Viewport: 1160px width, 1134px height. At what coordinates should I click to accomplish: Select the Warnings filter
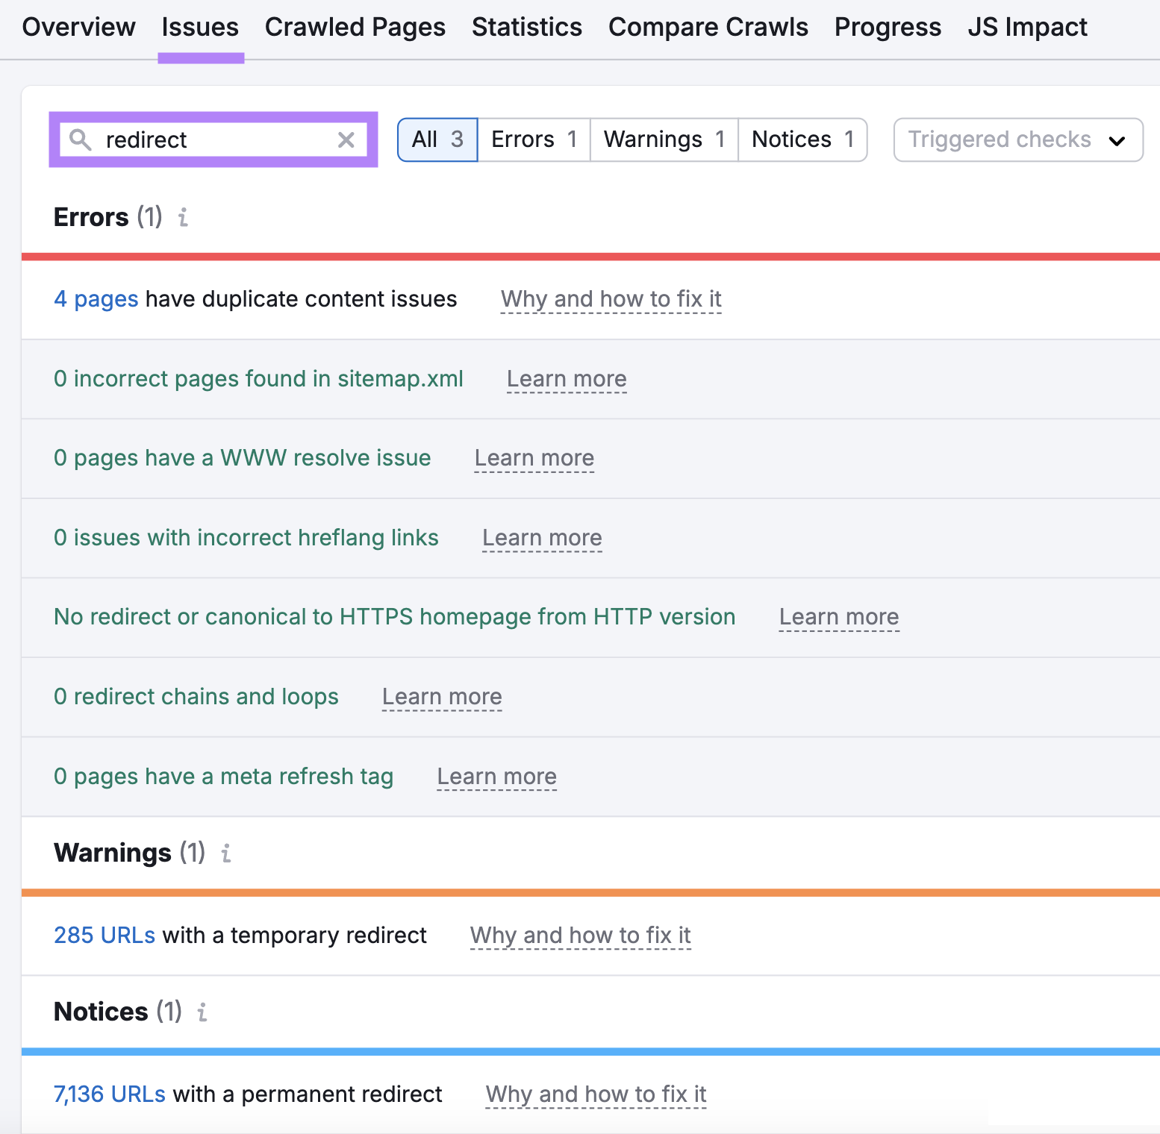pyautogui.click(x=663, y=139)
